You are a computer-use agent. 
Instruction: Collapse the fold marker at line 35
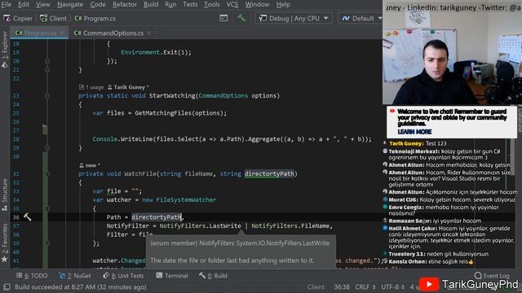[x=47, y=208]
